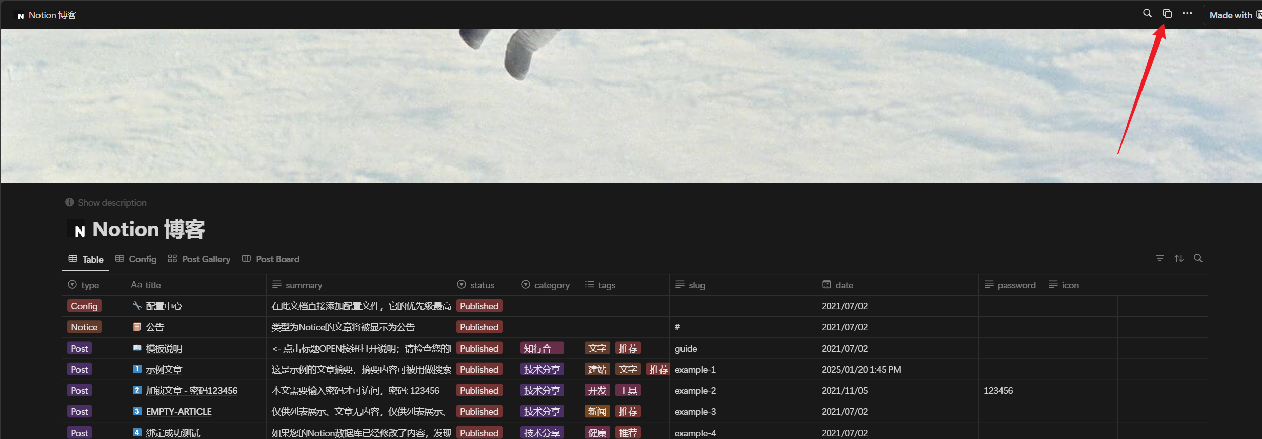Open the tags column header

pos(624,285)
